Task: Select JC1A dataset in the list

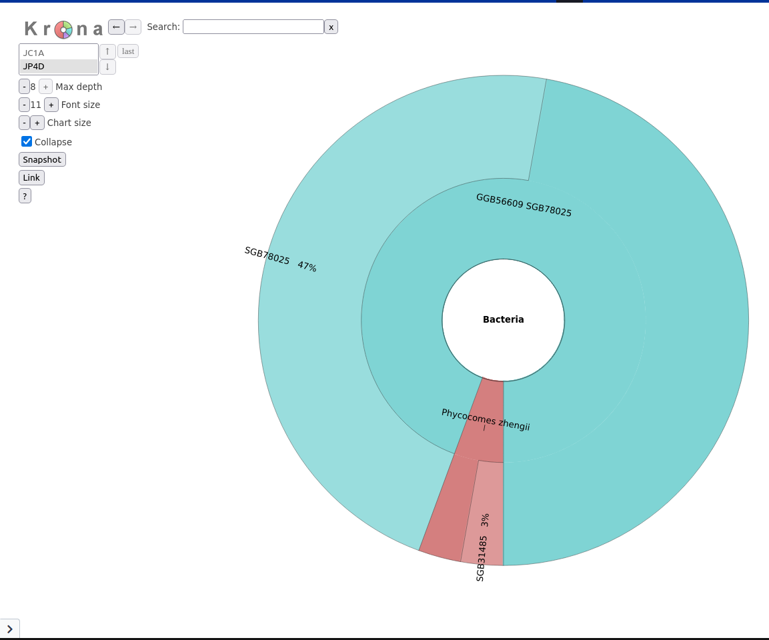Action: pyautogui.click(x=58, y=53)
